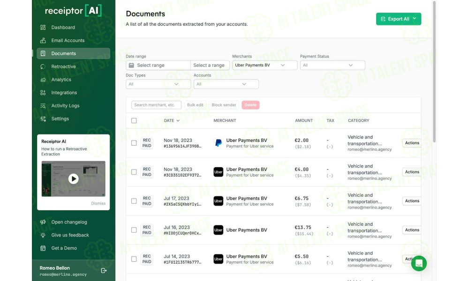The width and height of the screenshot is (469, 281).
Task: Open Actions menu for the €4.00 row
Action: coord(412,172)
